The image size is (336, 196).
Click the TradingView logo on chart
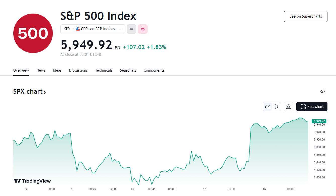tap(32, 181)
